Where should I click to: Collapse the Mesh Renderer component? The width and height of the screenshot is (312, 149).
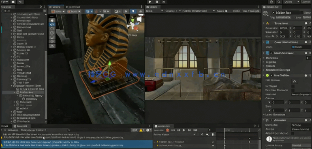pos(264,53)
